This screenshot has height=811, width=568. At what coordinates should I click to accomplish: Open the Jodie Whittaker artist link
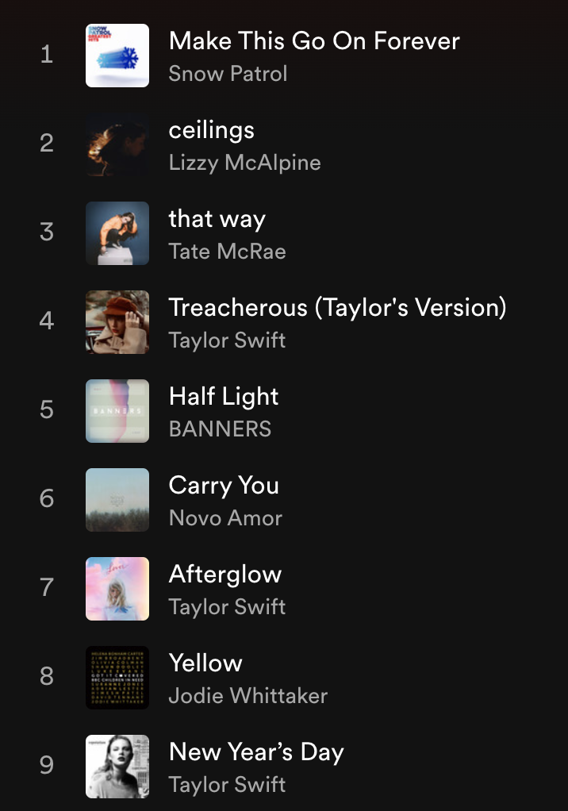(248, 696)
